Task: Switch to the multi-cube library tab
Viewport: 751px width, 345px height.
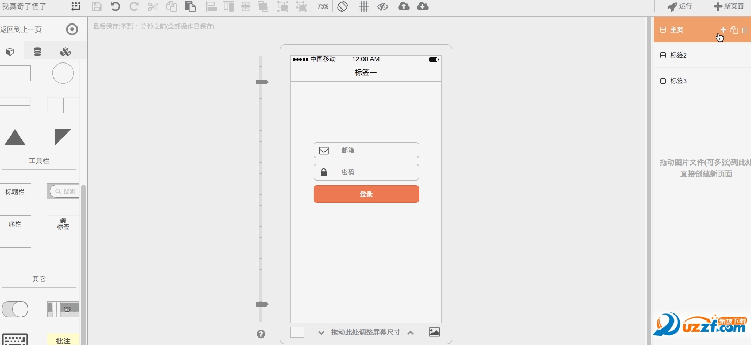Action: 65,52
